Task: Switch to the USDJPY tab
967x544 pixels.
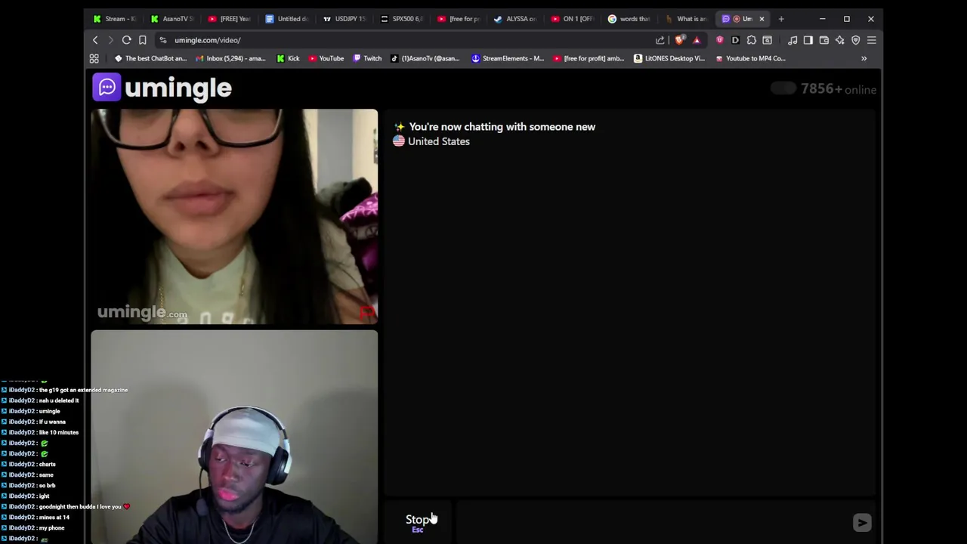Action: [344, 19]
